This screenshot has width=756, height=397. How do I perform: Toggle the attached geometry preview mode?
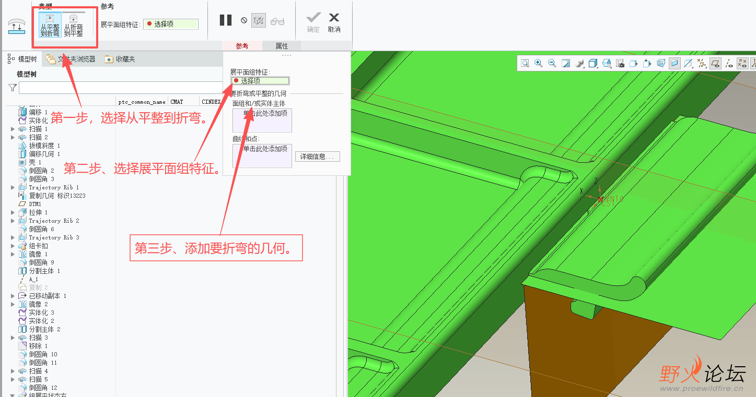259,20
